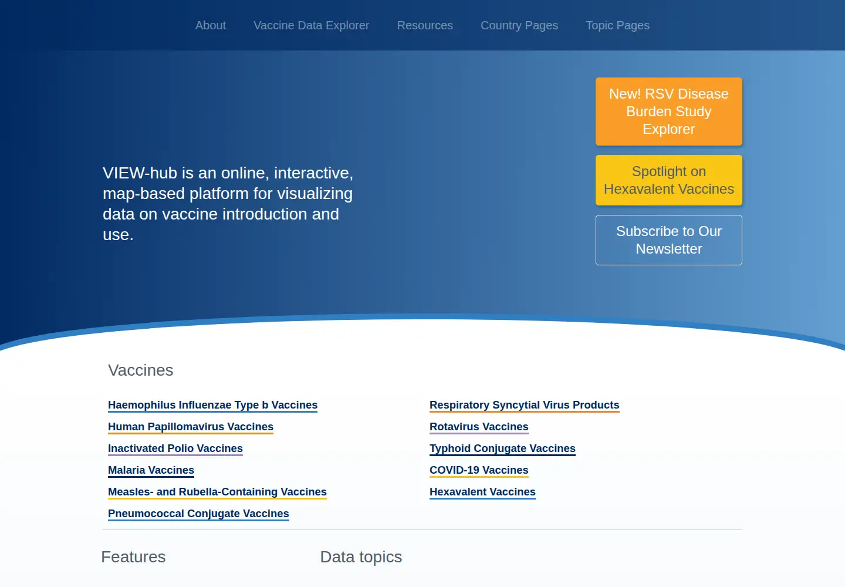845x587 pixels.
Task: Open the Hexavalent Vaccines list link
Action: tap(482, 492)
